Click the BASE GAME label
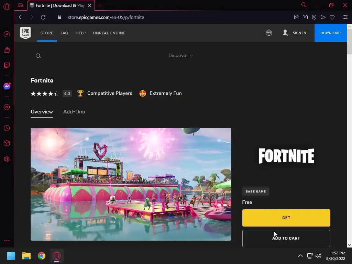 [255, 191]
